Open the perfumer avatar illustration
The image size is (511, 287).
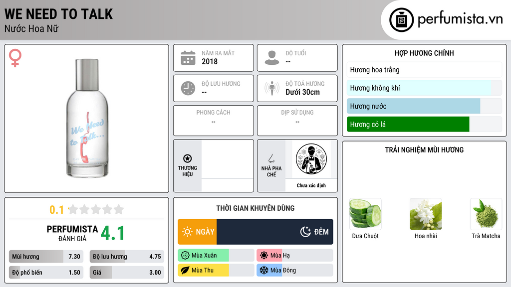click(311, 159)
